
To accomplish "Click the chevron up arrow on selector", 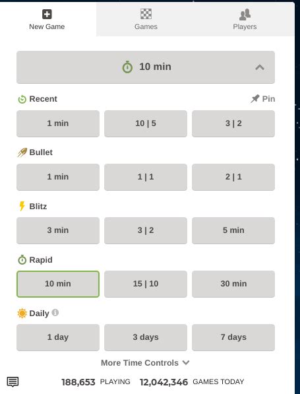I will pos(260,67).
